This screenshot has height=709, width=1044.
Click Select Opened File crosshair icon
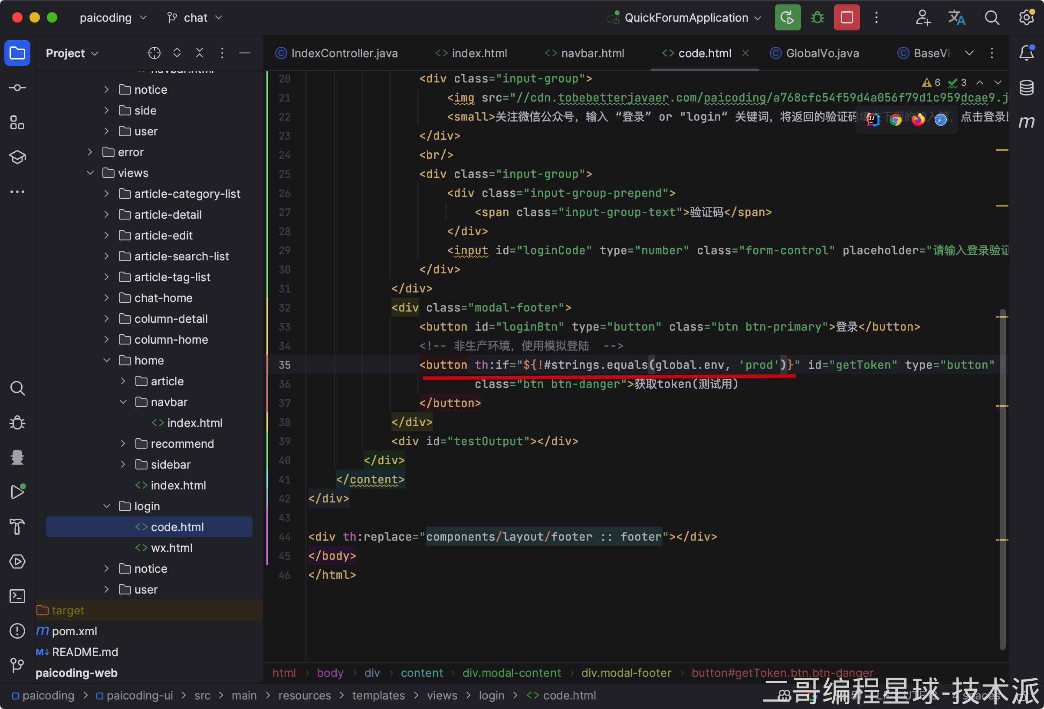(154, 53)
